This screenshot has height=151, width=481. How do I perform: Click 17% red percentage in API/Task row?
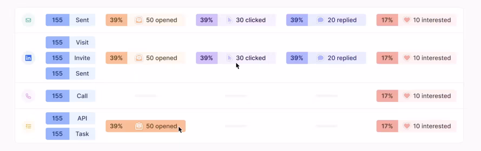coord(387,126)
